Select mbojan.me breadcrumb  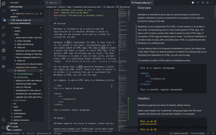[51, 7]
